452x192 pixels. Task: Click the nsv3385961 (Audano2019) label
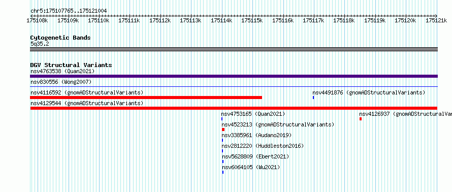[256, 135]
